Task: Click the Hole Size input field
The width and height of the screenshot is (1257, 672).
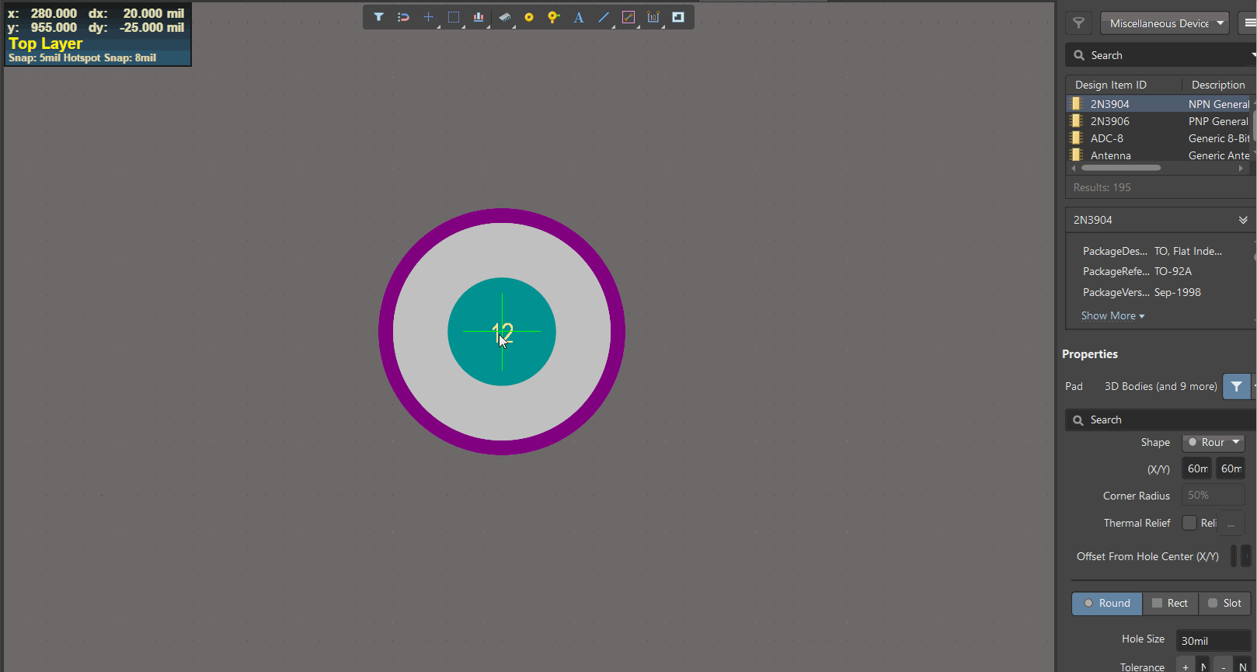Action: tap(1212, 641)
